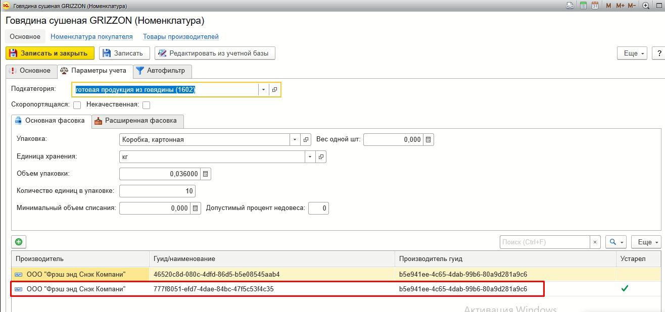This screenshot has height=312, width=665.
Task: Open calculator for Минимальный объем списания field
Action: (196, 208)
